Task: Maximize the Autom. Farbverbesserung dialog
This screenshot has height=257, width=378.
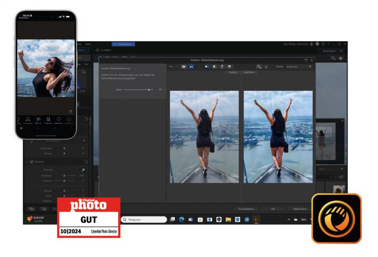Action: (306, 60)
